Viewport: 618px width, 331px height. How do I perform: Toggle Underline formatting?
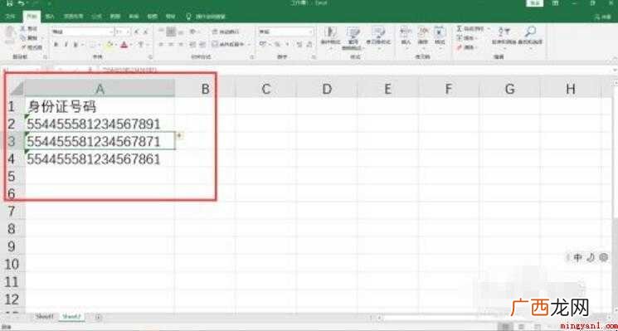(x=75, y=45)
